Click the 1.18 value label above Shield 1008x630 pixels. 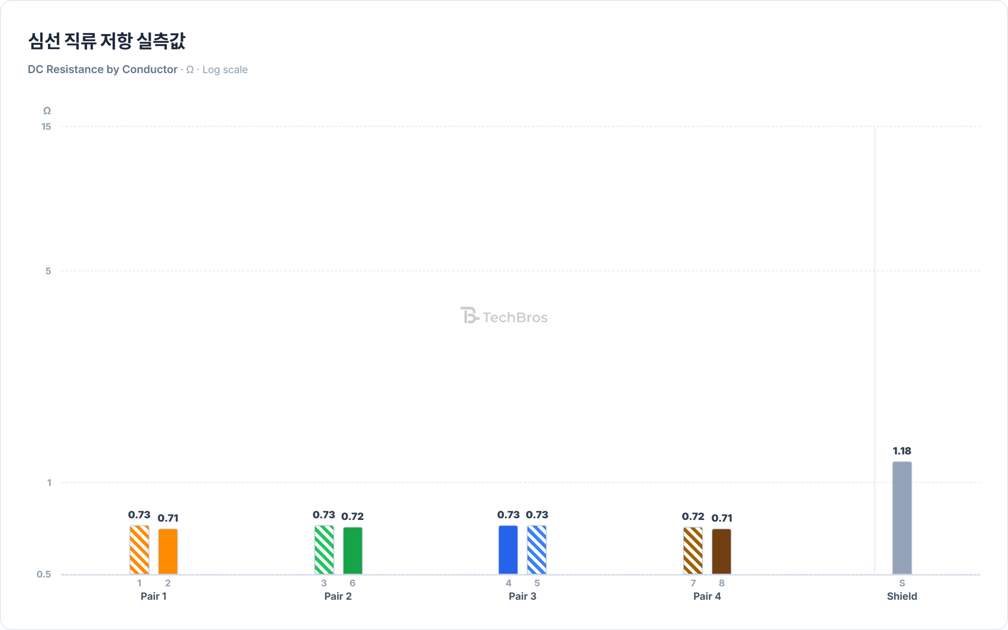(x=902, y=451)
